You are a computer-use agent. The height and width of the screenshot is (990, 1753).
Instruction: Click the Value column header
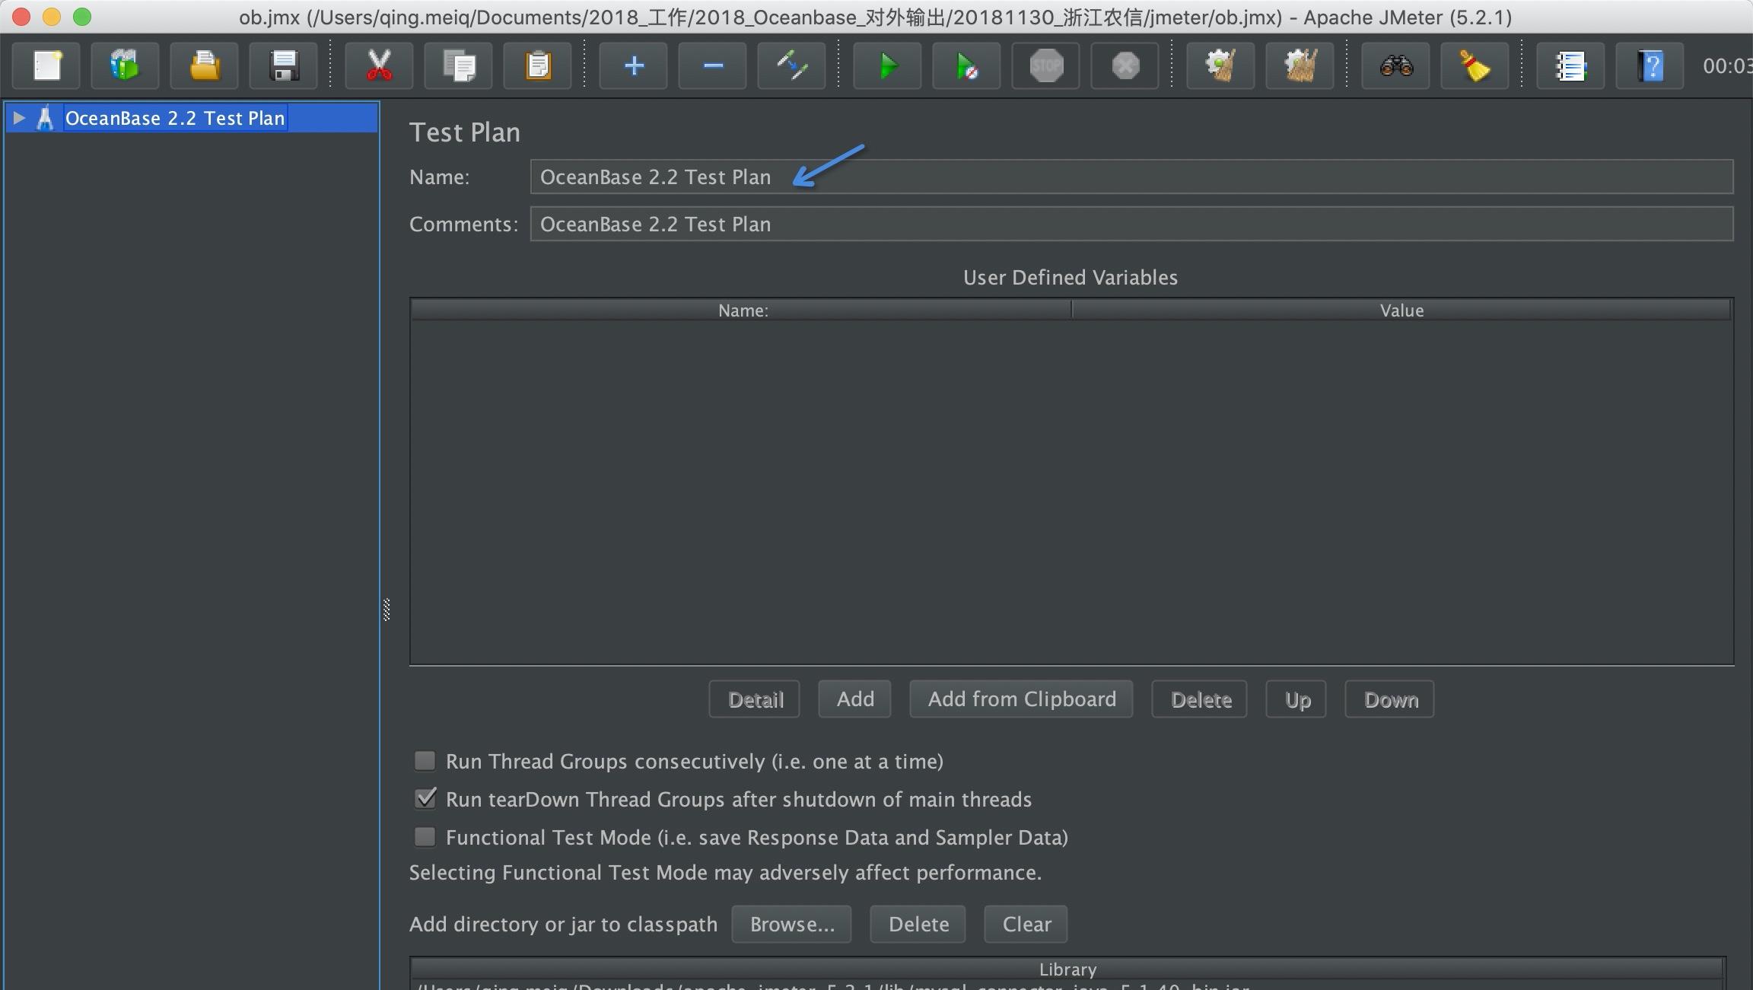(x=1401, y=310)
